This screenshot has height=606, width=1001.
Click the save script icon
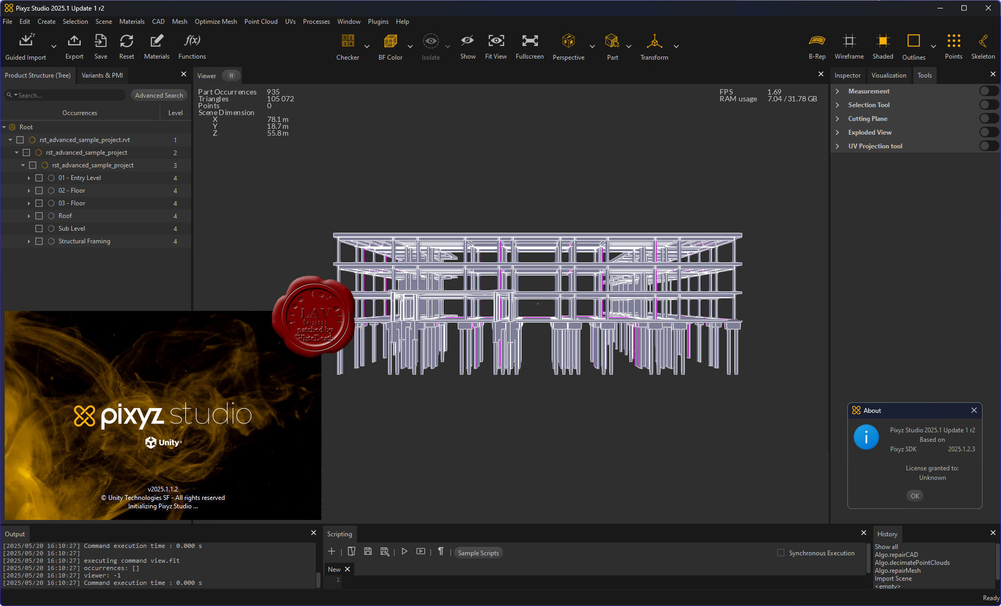[368, 552]
